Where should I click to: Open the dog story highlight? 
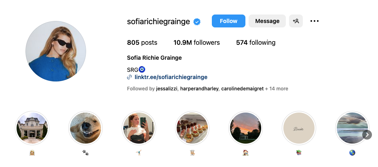click(x=85, y=128)
